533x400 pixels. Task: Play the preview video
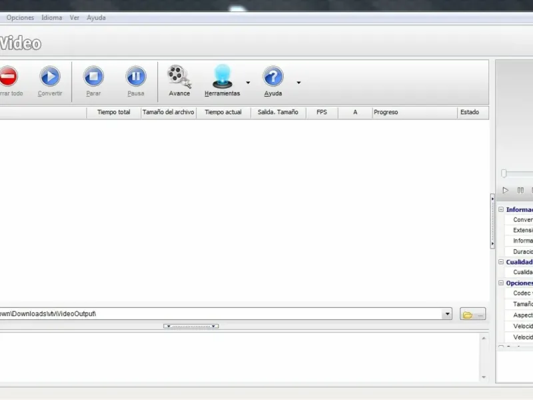(506, 191)
